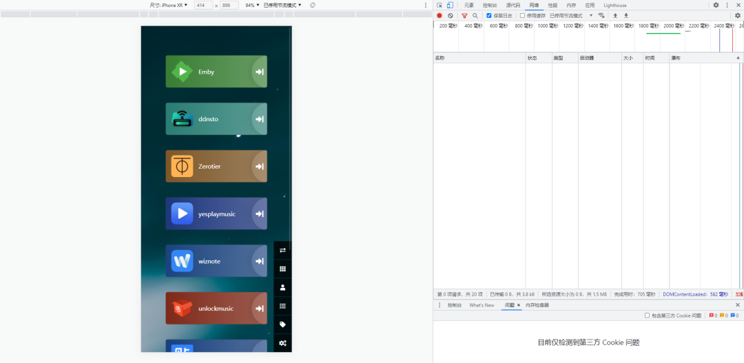This screenshot has height=363, width=744.
Task: Open the ddnsto router icon
Action: [182, 119]
